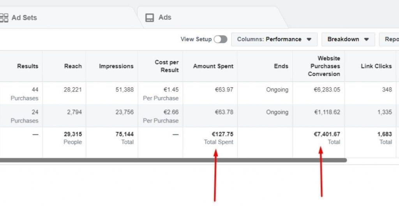Click the €127.75 Total Spent cell
Screen dimensions: 399x211
219,138
